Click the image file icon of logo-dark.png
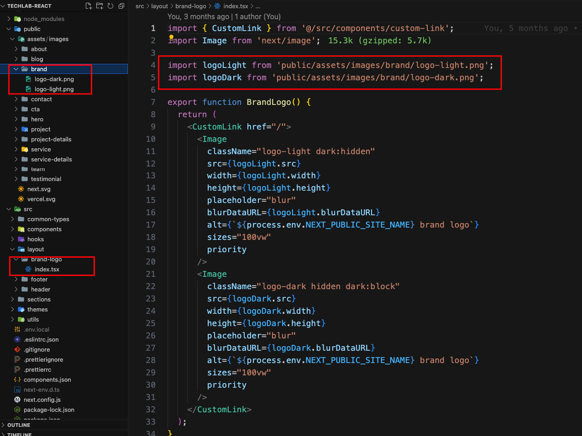Viewport: 582px width, 436px height. [x=28, y=79]
